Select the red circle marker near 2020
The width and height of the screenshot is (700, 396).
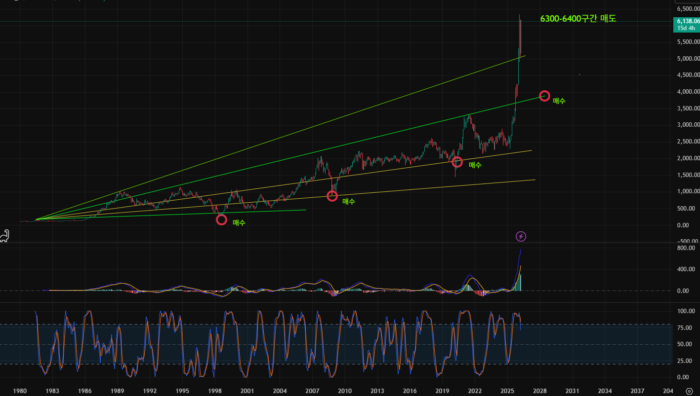457,162
